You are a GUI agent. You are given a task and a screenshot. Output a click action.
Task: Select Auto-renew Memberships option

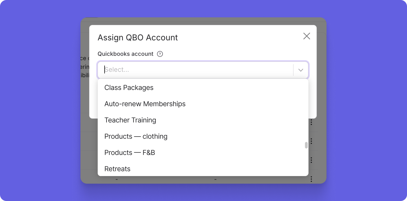[203, 104]
